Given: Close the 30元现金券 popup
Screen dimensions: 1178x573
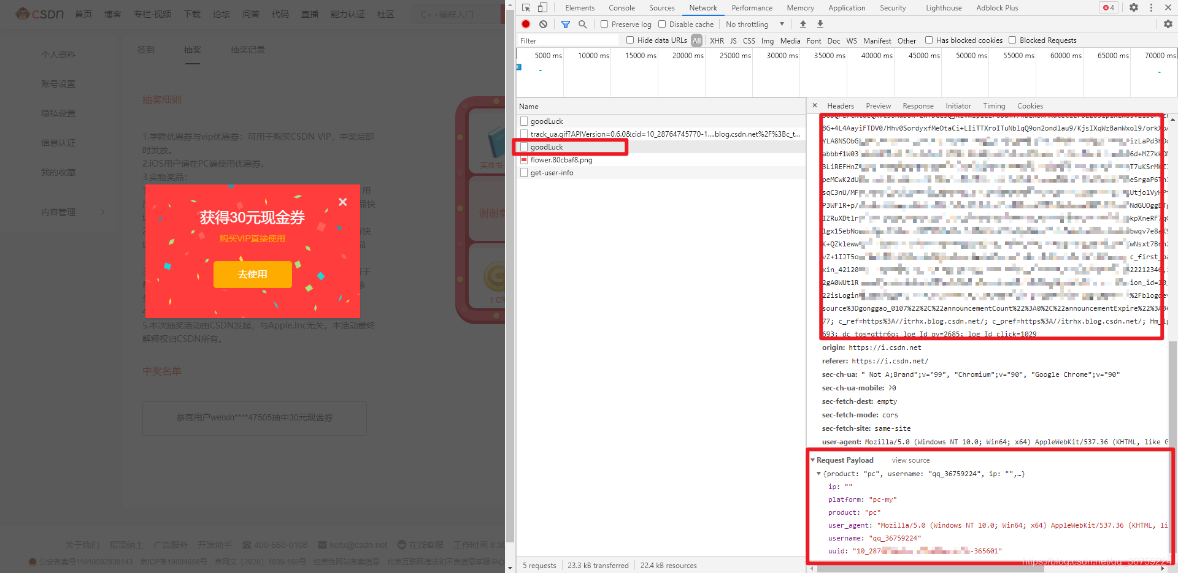Looking at the screenshot, I should coord(343,202).
